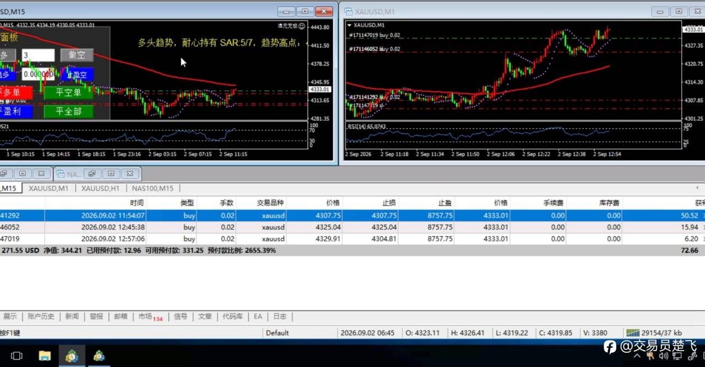Switch to the XAUUSD,H1 chart tab
Image resolution: width=705 pixels, height=367 pixels.
point(100,188)
